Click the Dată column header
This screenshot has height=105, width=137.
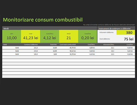(5, 45)
